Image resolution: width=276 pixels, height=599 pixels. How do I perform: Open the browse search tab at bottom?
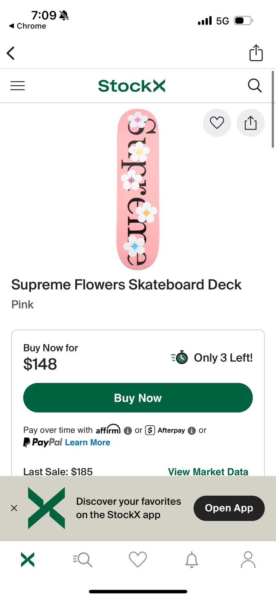tap(83, 559)
